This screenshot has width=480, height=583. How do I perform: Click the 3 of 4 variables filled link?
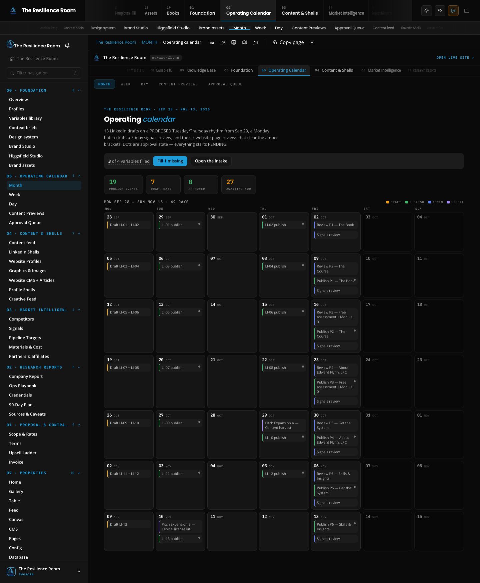click(x=129, y=161)
